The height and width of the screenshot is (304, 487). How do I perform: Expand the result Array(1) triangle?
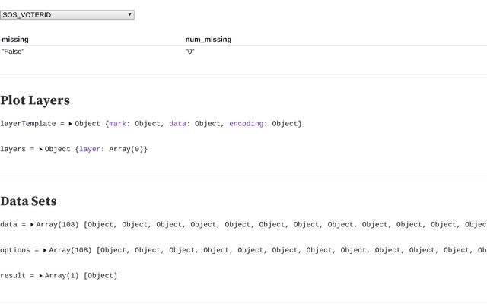pos(40,276)
